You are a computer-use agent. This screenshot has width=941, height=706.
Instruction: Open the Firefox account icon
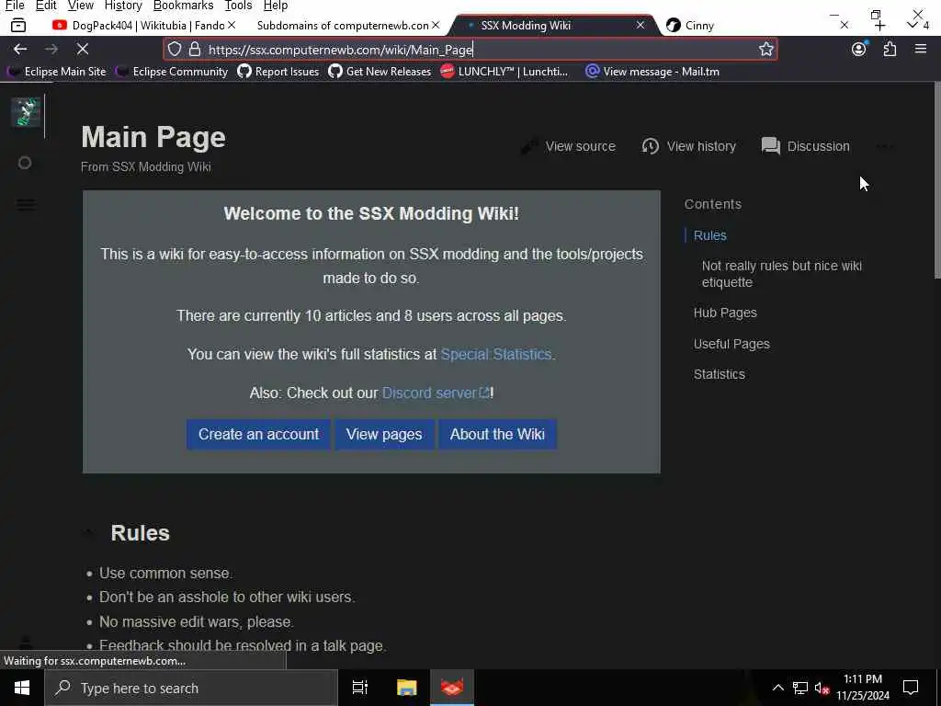point(859,49)
